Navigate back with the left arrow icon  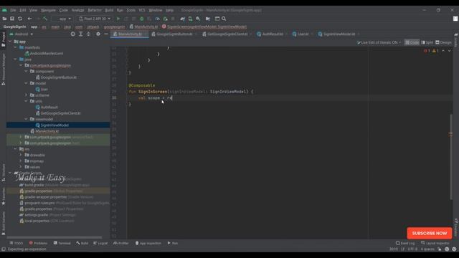pos(29,19)
